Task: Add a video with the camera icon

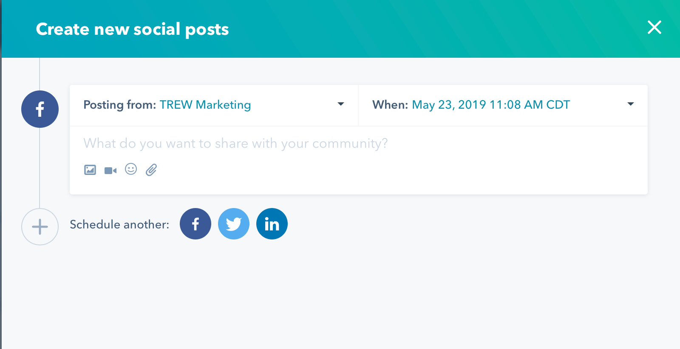Action: (110, 171)
